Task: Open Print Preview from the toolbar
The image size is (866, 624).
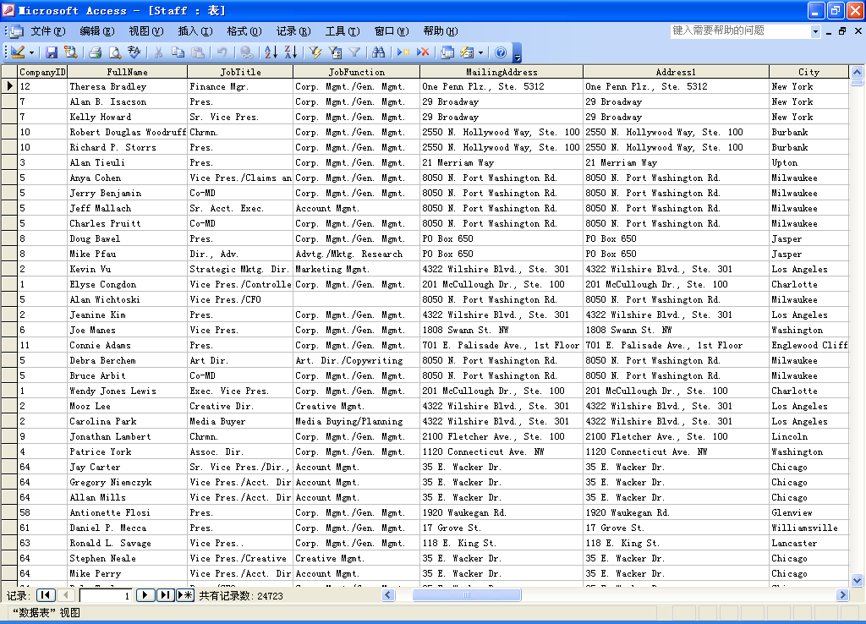Action: 115,52
